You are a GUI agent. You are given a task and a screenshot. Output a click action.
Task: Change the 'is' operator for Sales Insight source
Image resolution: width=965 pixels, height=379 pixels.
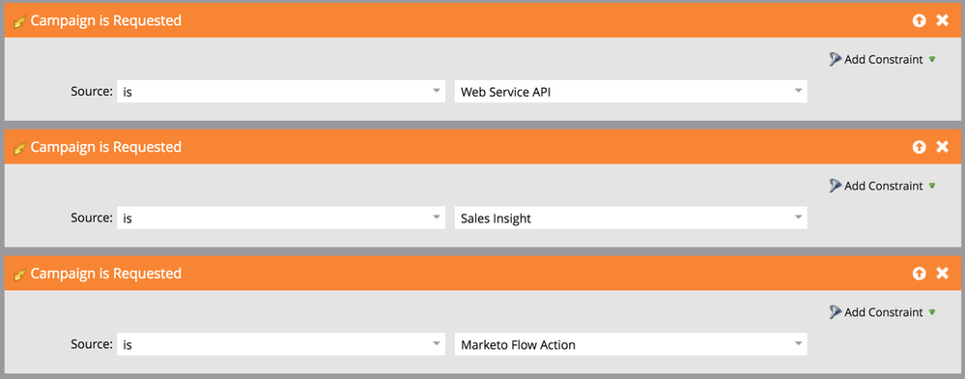coord(281,219)
